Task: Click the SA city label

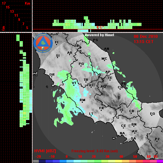Action: pos(133,139)
